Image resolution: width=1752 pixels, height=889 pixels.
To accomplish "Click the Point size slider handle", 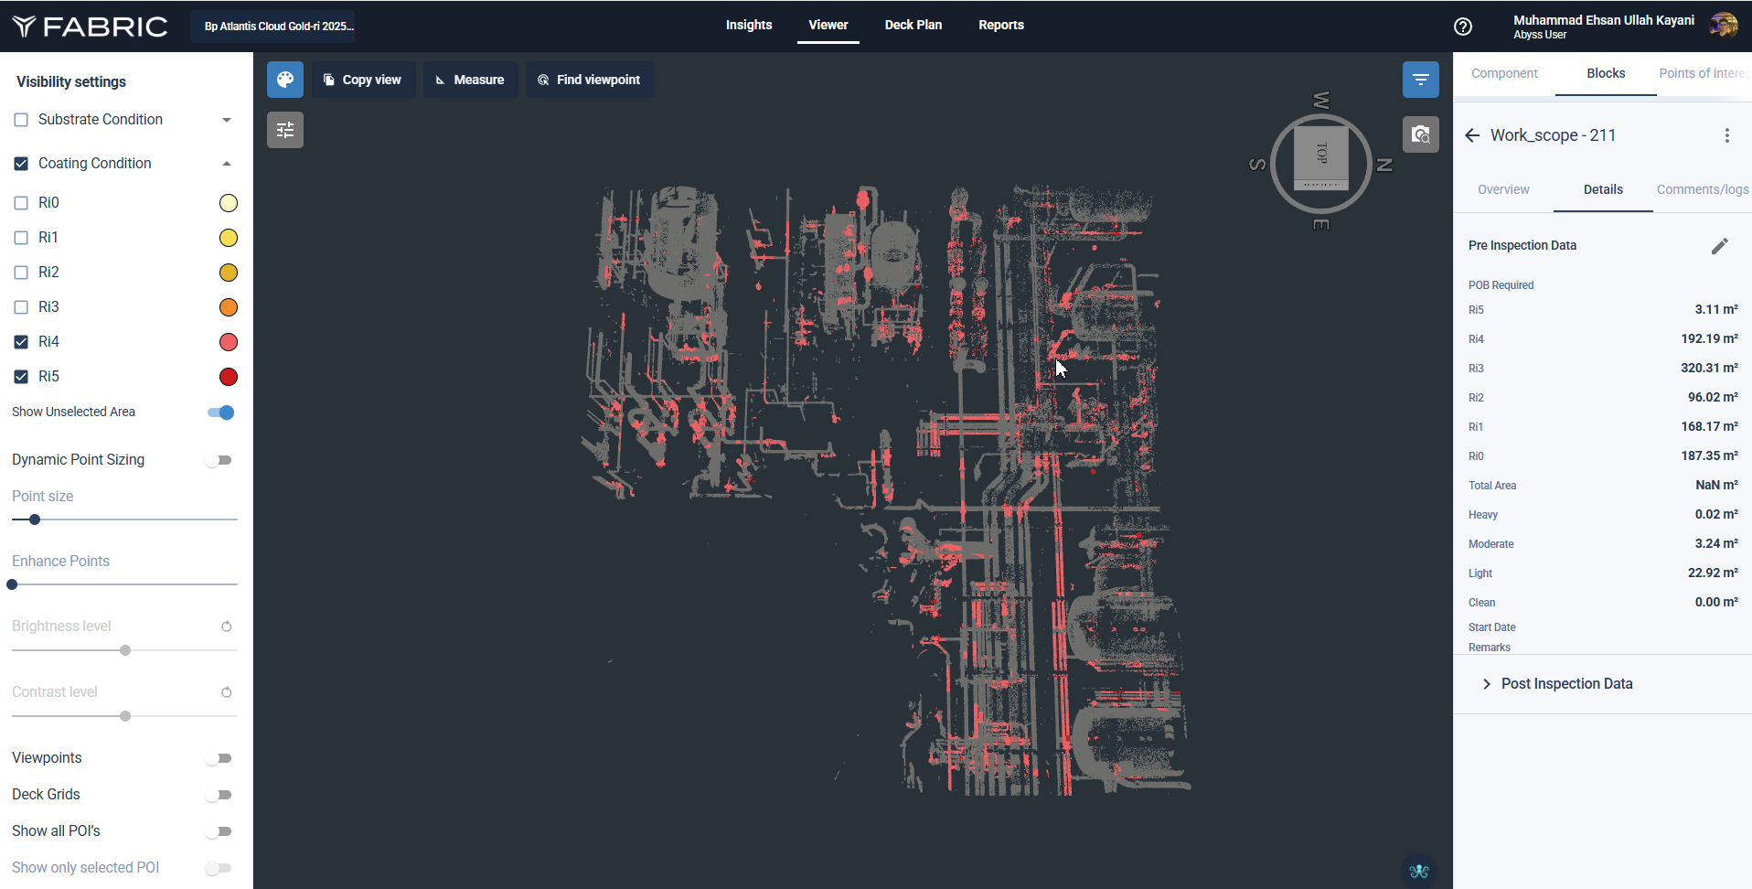I will tap(35, 519).
